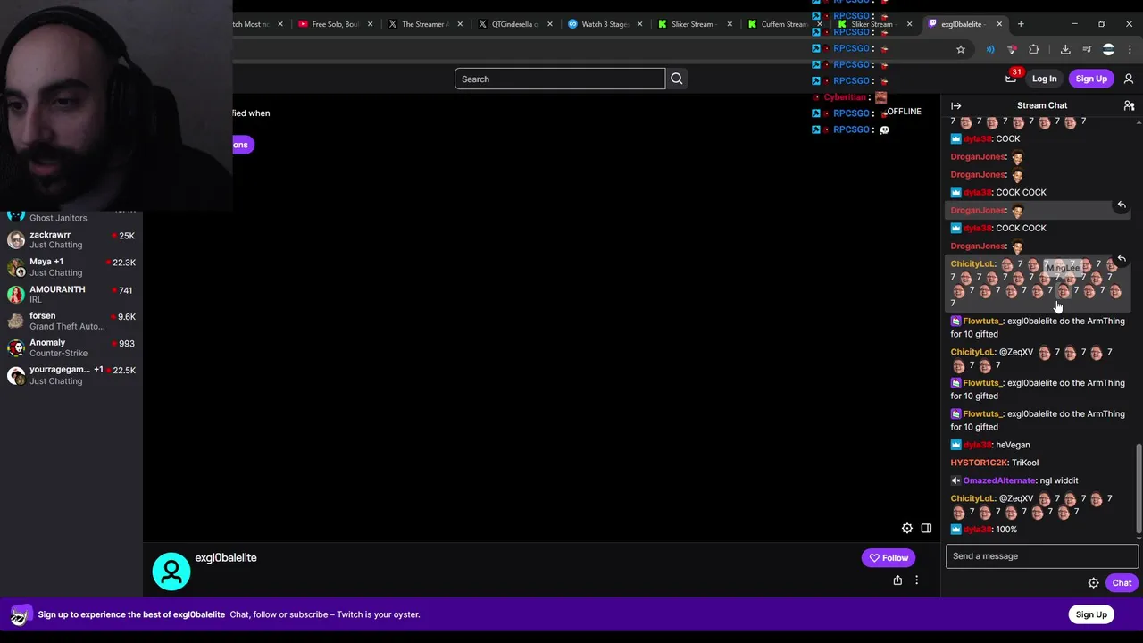This screenshot has height=643, width=1143.
Task: Toggle theatre mode on the player
Action: point(926,529)
